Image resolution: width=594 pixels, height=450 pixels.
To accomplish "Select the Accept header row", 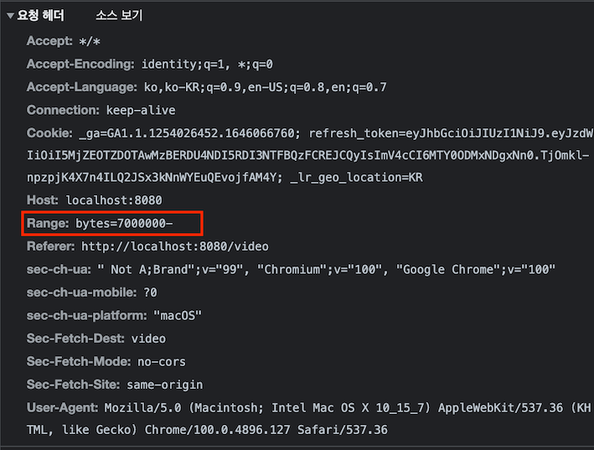I will [64, 41].
